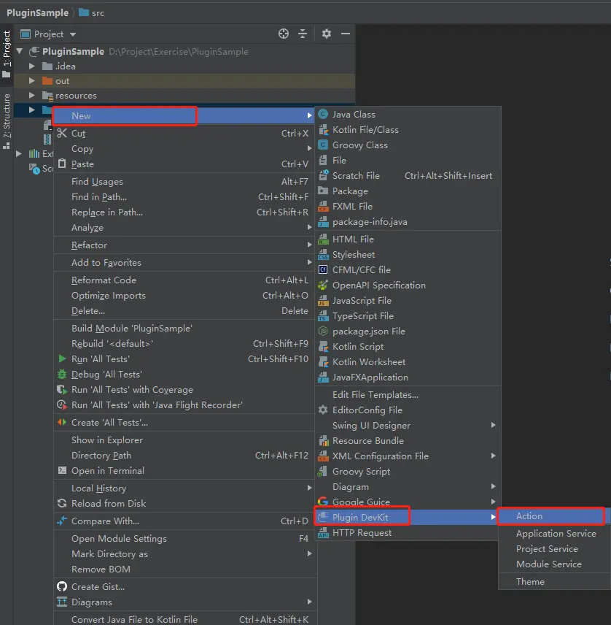Choose JavaFXApplication menu entry
611x625 pixels.
[408, 377]
